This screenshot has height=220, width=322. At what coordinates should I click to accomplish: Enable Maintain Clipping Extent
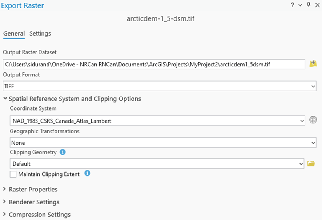(x=12, y=174)
